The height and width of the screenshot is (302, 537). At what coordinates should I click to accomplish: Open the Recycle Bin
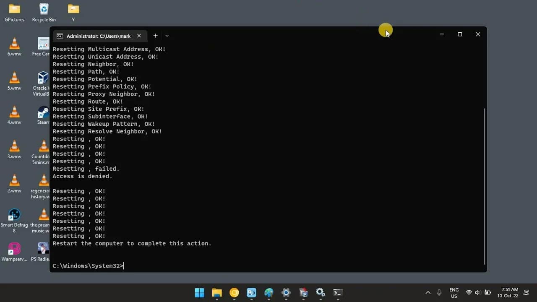coord(44,8)
